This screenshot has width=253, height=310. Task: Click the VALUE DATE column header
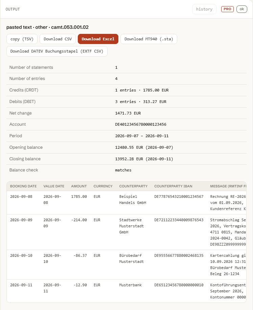[x=54, y=186]
